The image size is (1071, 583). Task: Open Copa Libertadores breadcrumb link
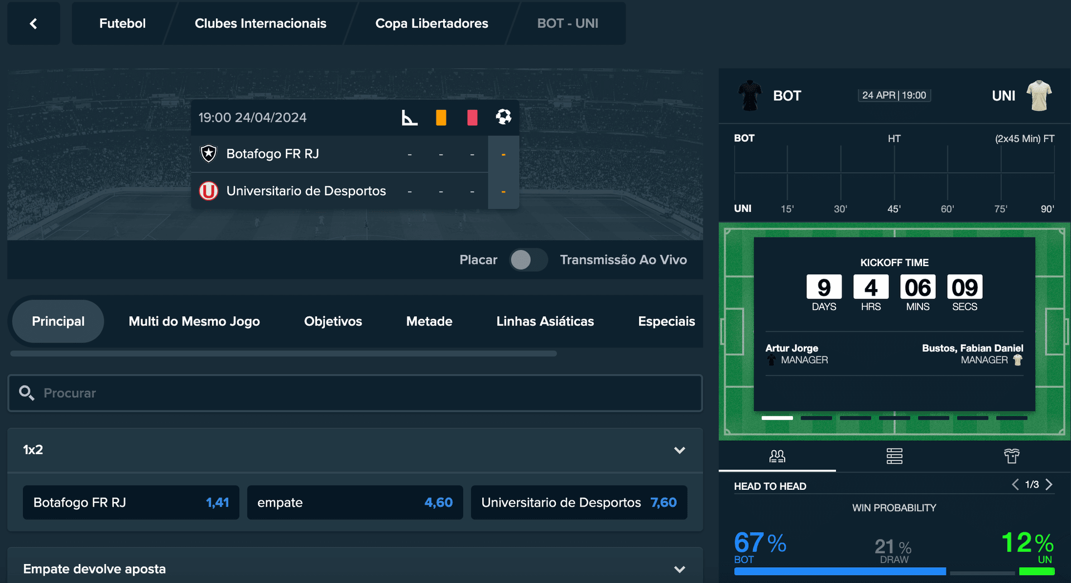pyautogui.click(x=431, y=23)
